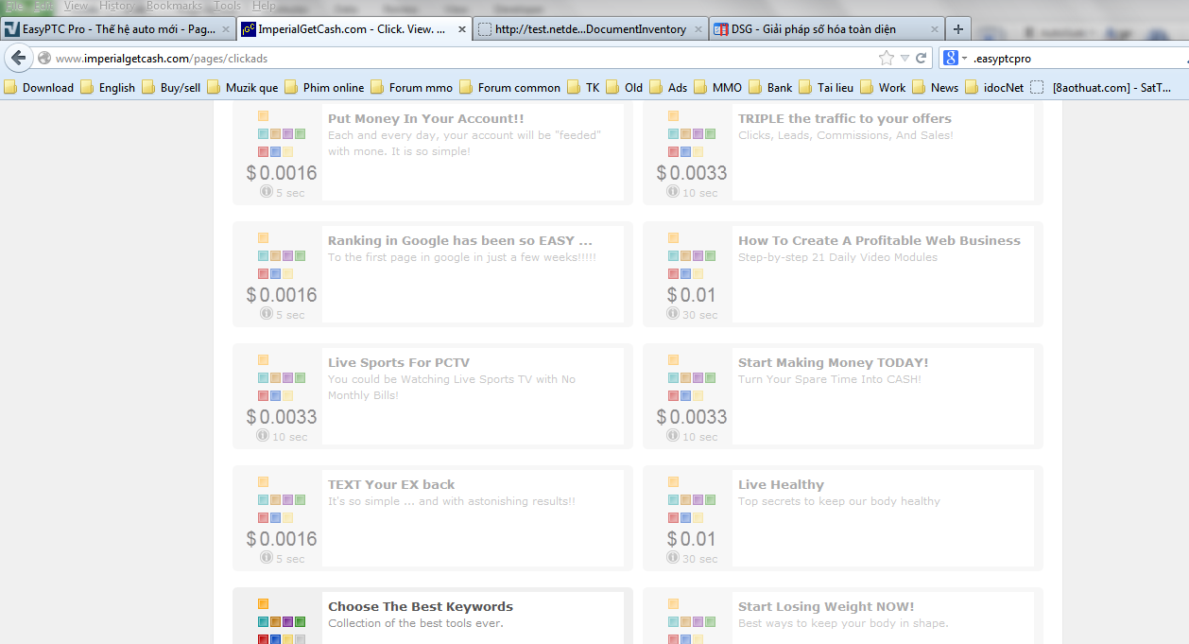
Task: Expand the Phim online bookmarks folder
Action: pos(324,88)
